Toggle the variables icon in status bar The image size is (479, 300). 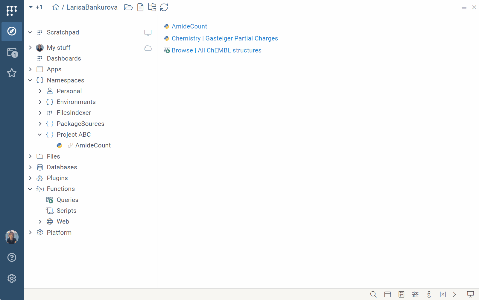(x=443, y=294)
